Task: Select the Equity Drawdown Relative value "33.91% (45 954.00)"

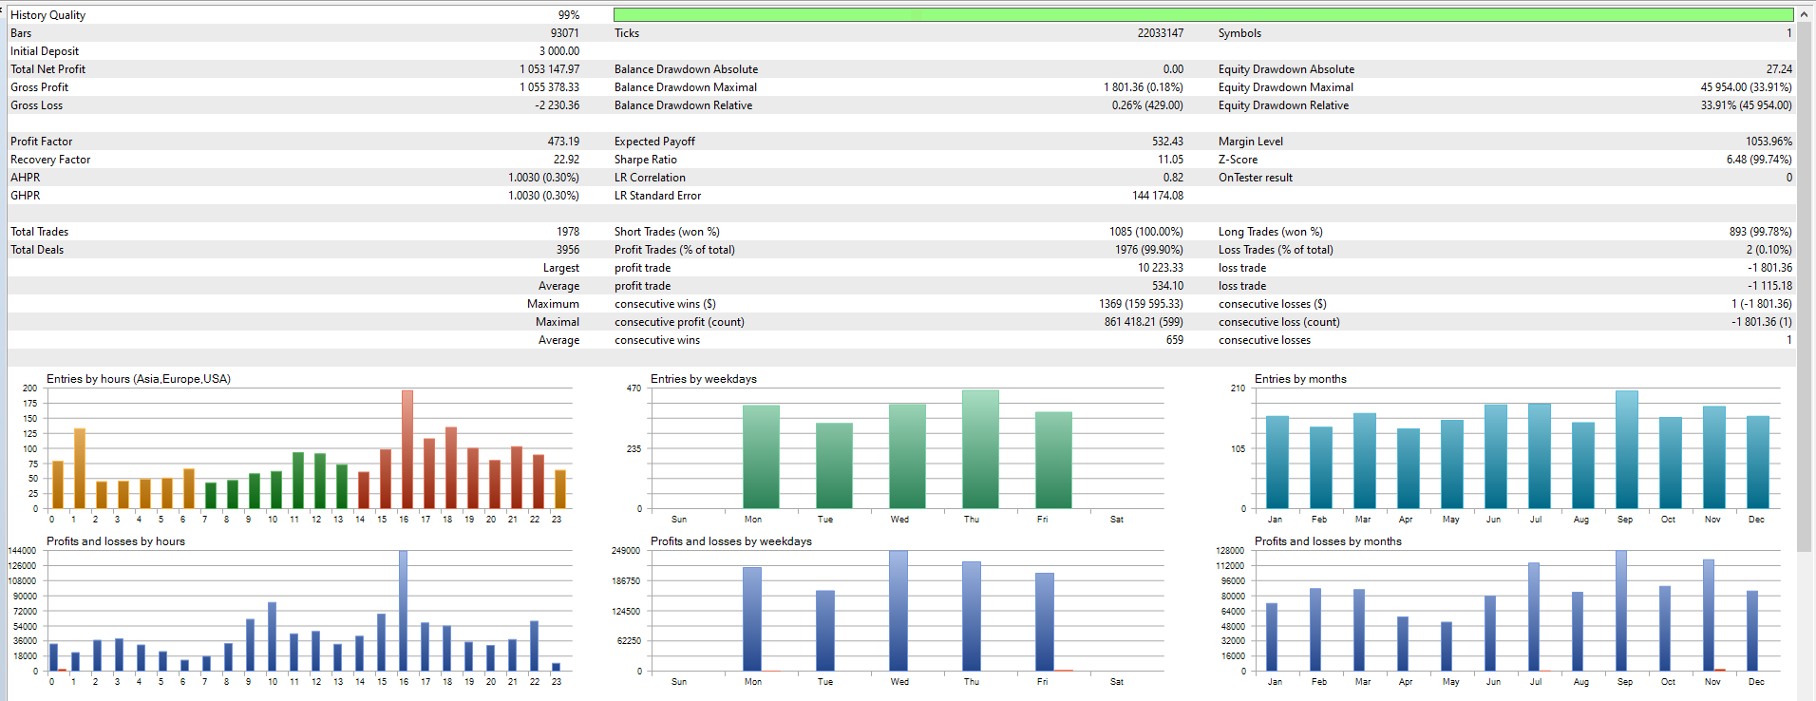Action: tap(1746, 105)
